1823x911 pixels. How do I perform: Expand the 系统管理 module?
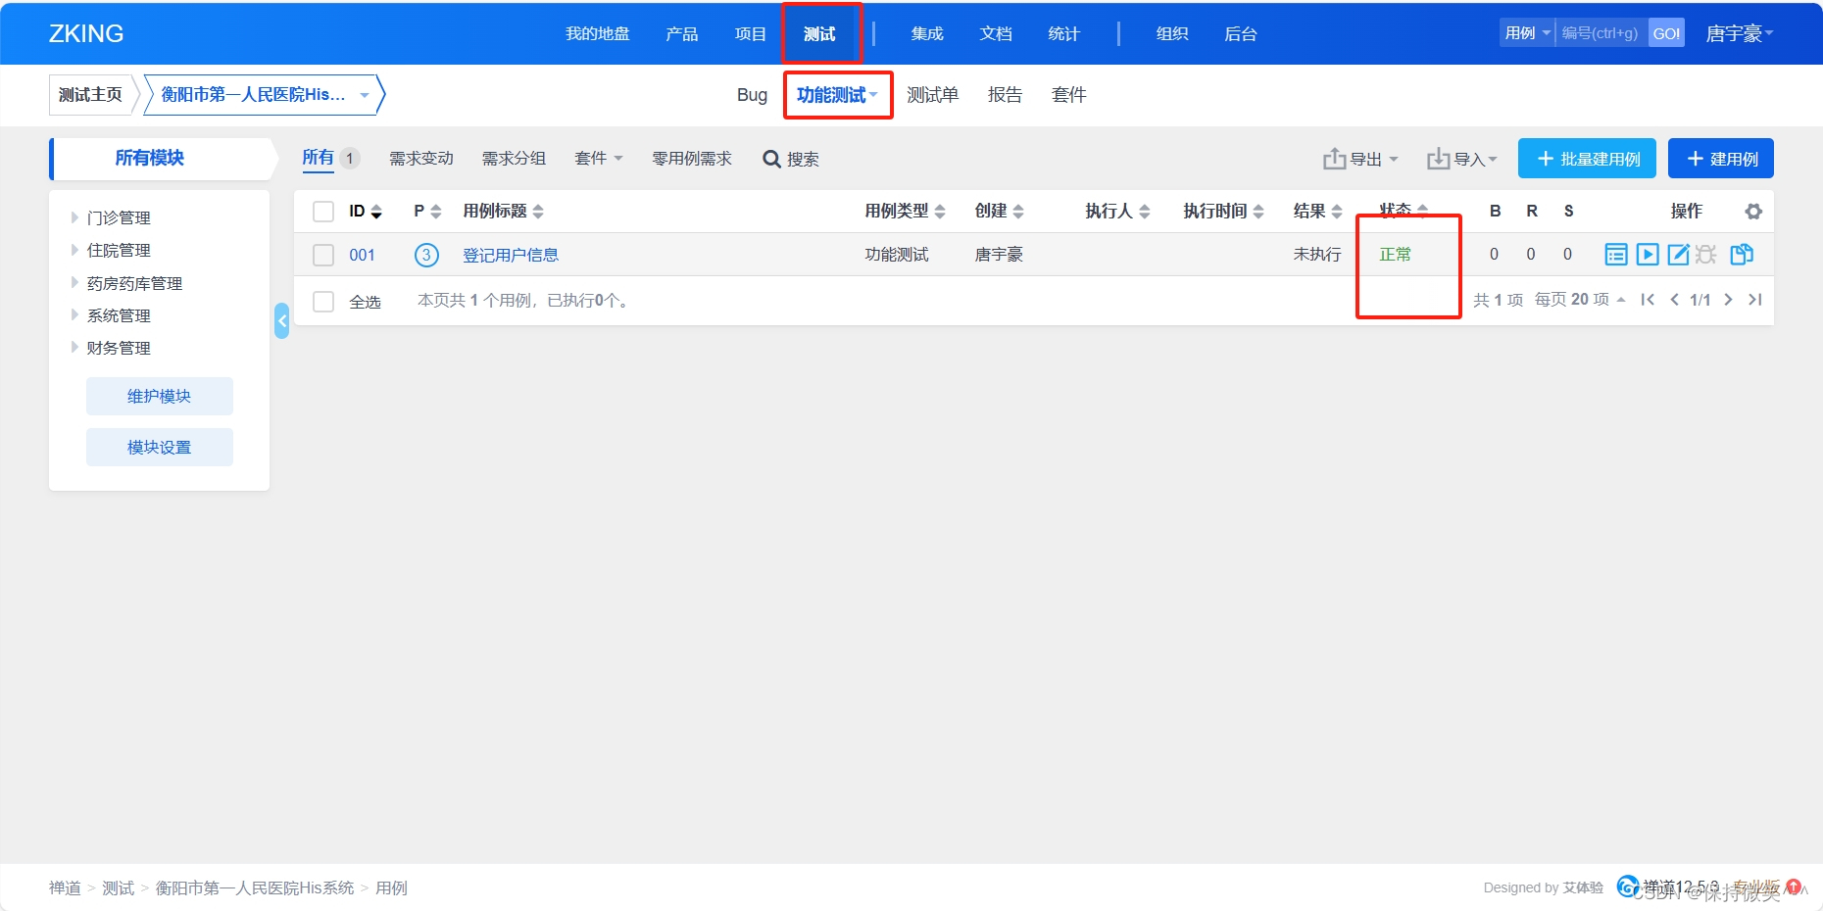74,315
